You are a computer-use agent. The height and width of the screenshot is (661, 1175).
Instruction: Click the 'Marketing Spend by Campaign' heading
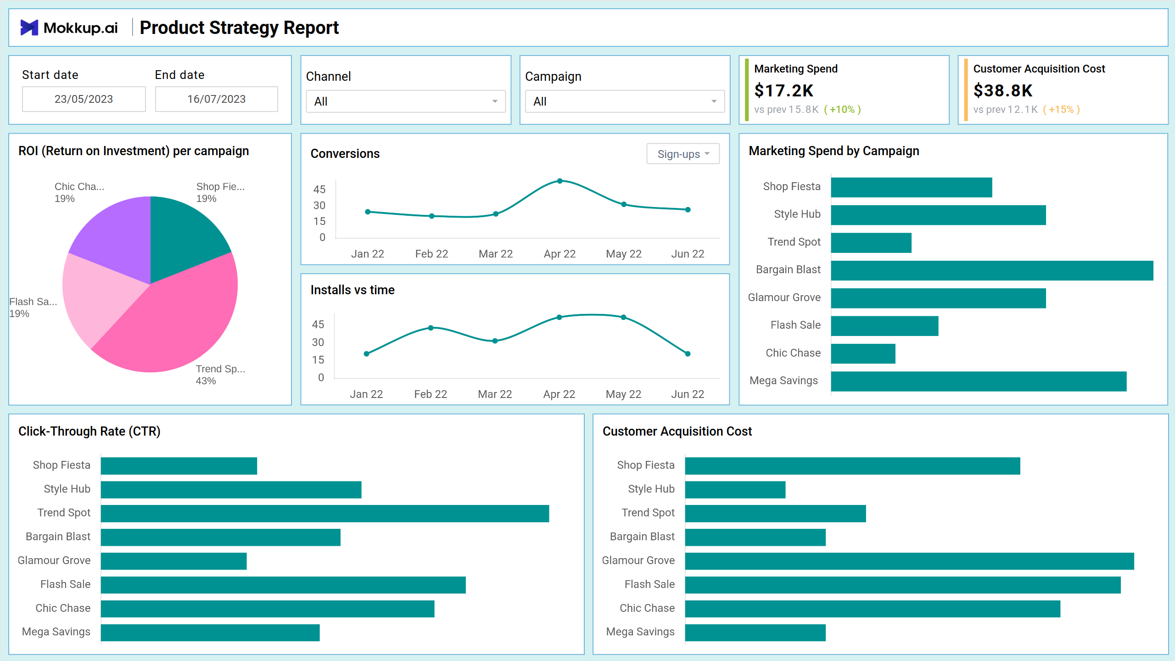tap(834, 151)
